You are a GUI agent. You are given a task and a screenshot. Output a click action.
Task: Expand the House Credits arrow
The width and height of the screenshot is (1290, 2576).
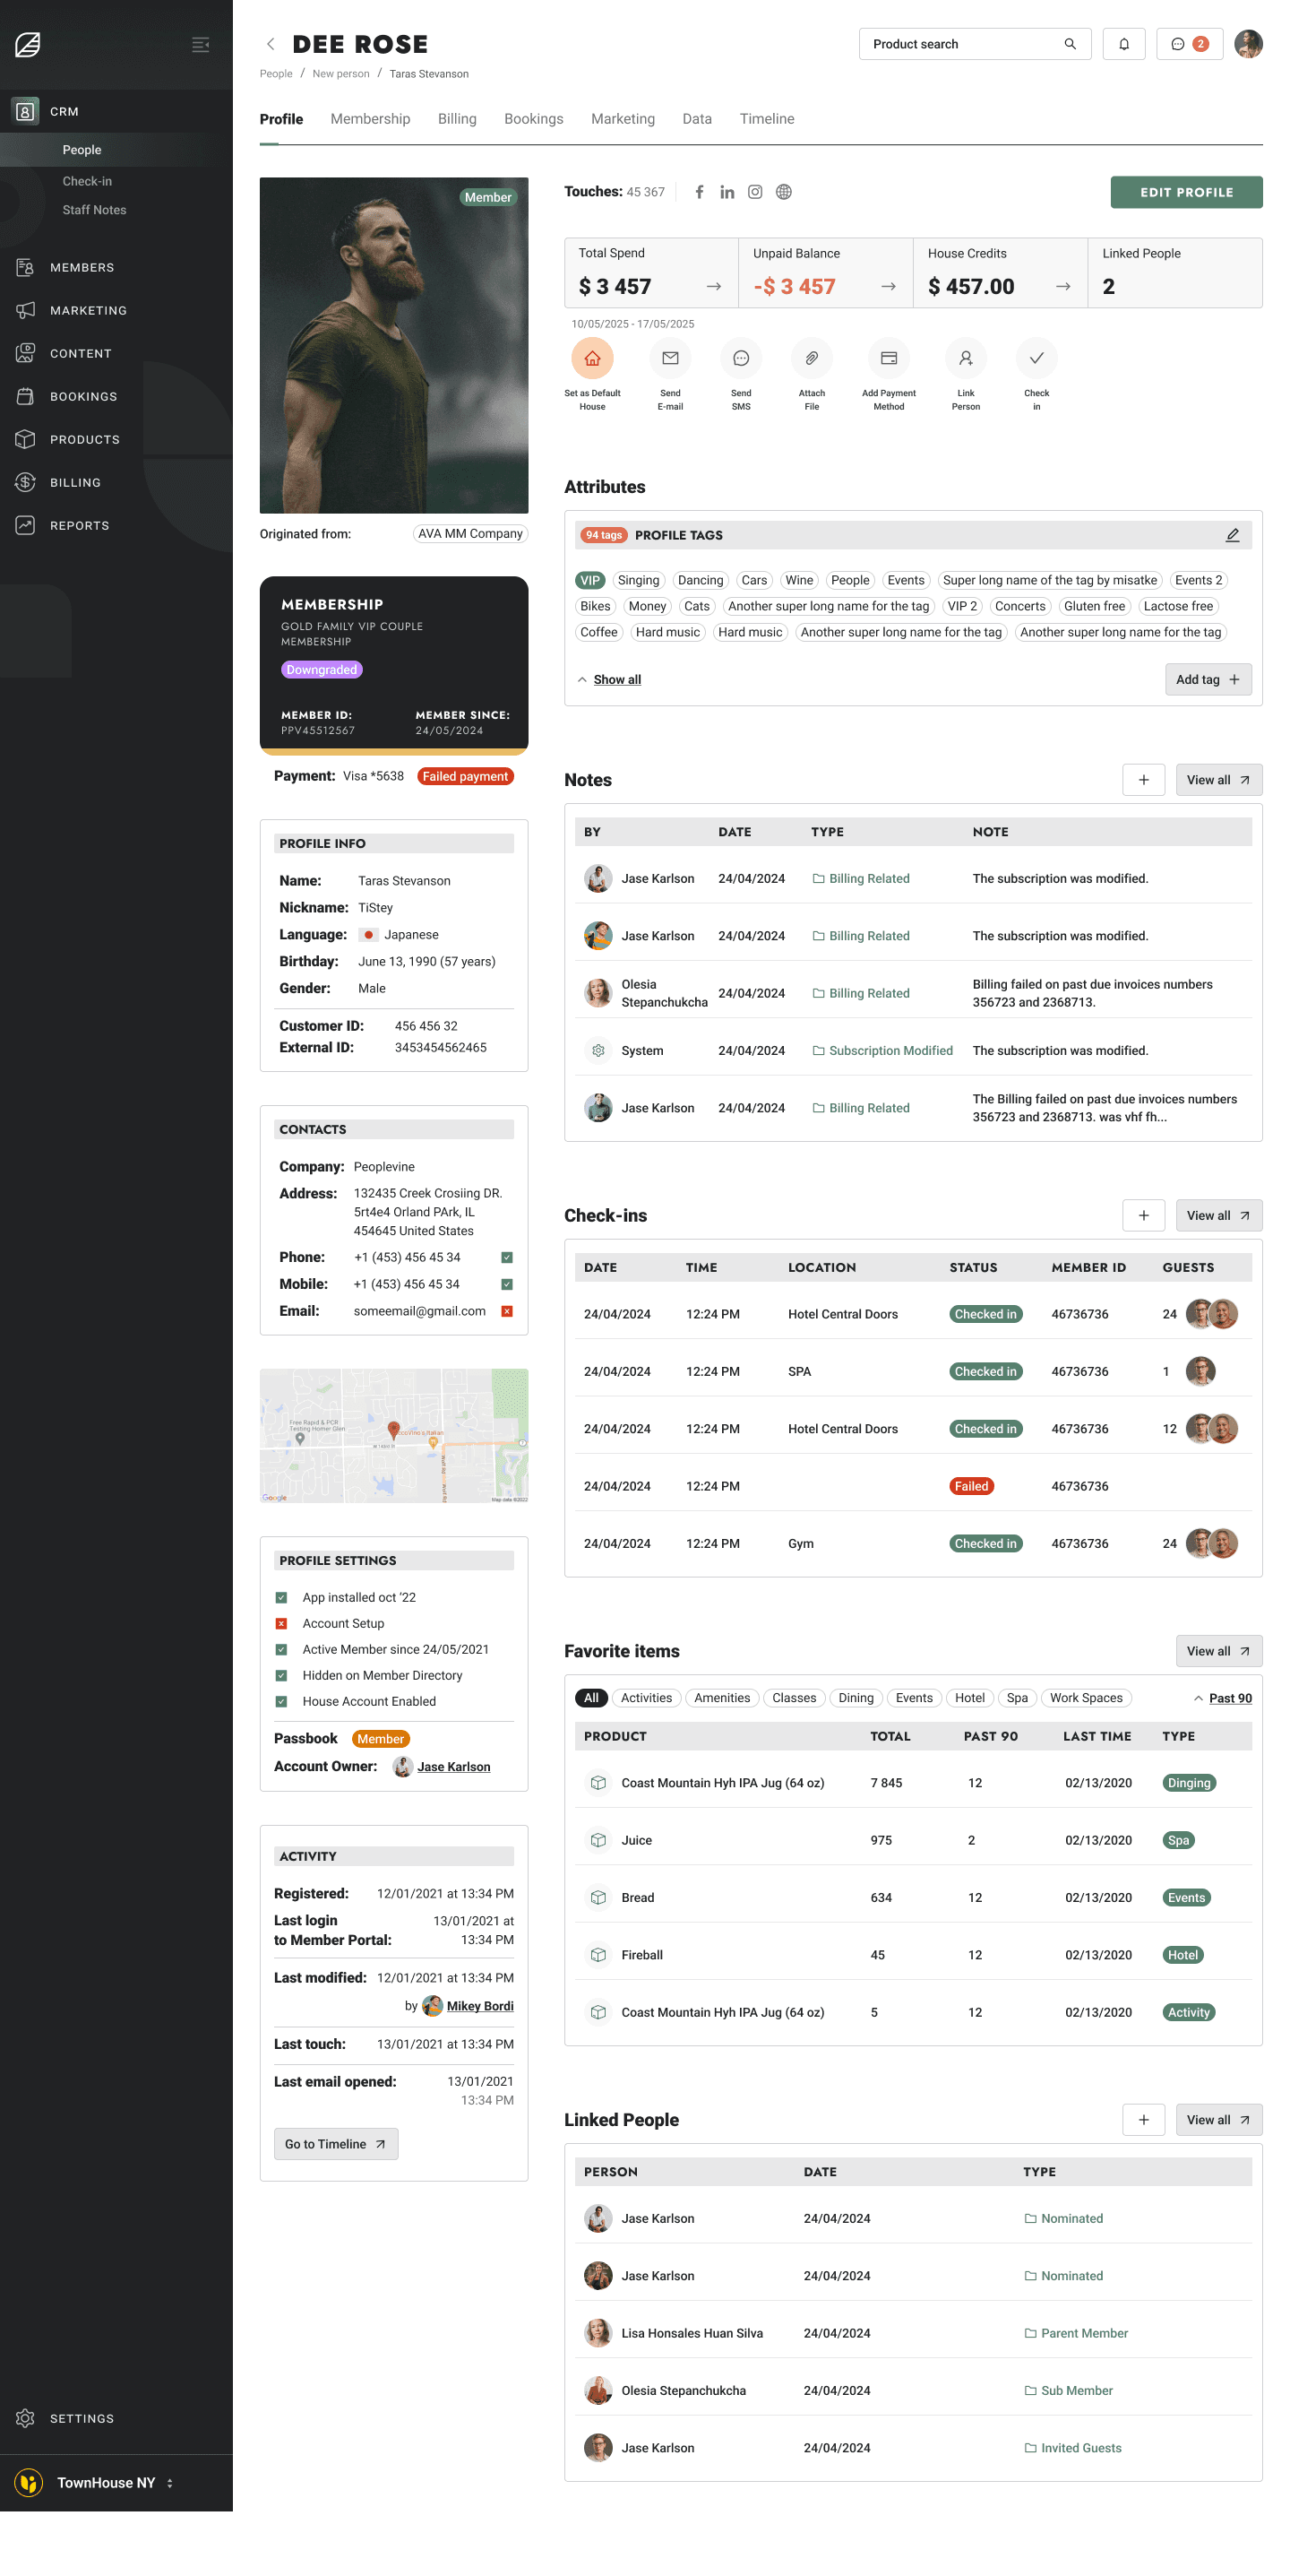1063,287
